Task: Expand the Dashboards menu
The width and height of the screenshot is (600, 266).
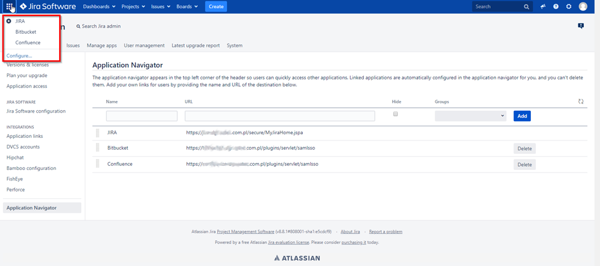Action: (x=99, y=7)
